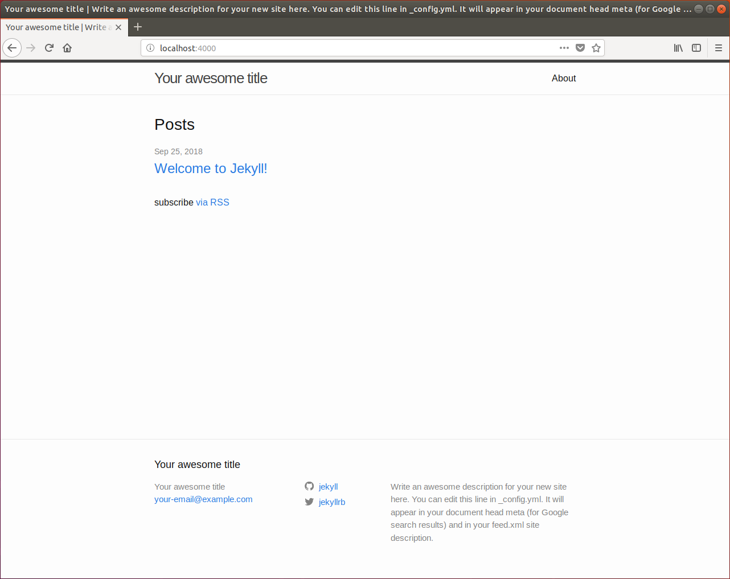Click the 'Posts' heading

(174, 125)
